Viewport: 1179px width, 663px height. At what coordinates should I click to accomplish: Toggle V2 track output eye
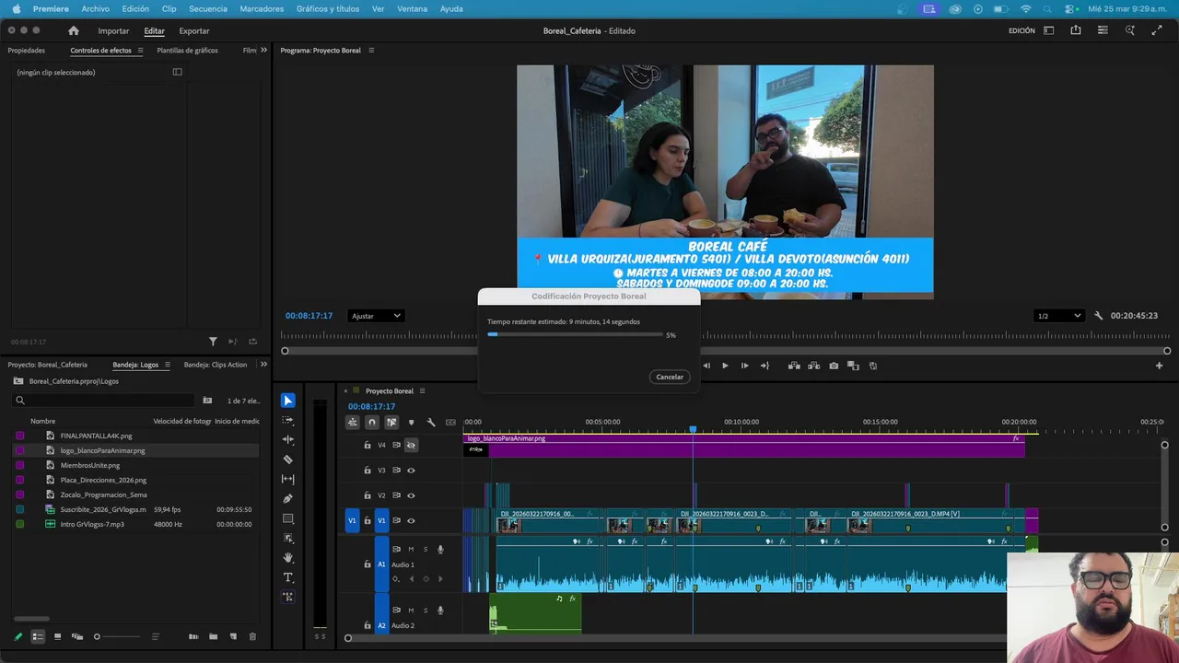pos(411,495)
